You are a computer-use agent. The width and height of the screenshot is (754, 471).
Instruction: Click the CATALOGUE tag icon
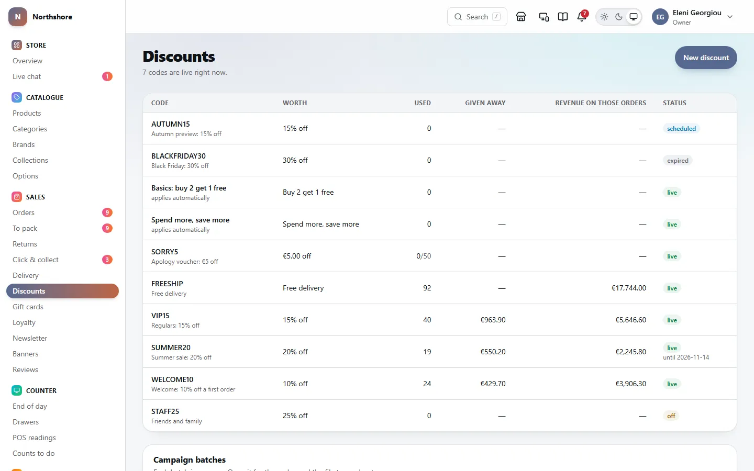click(x=17, y=97)
